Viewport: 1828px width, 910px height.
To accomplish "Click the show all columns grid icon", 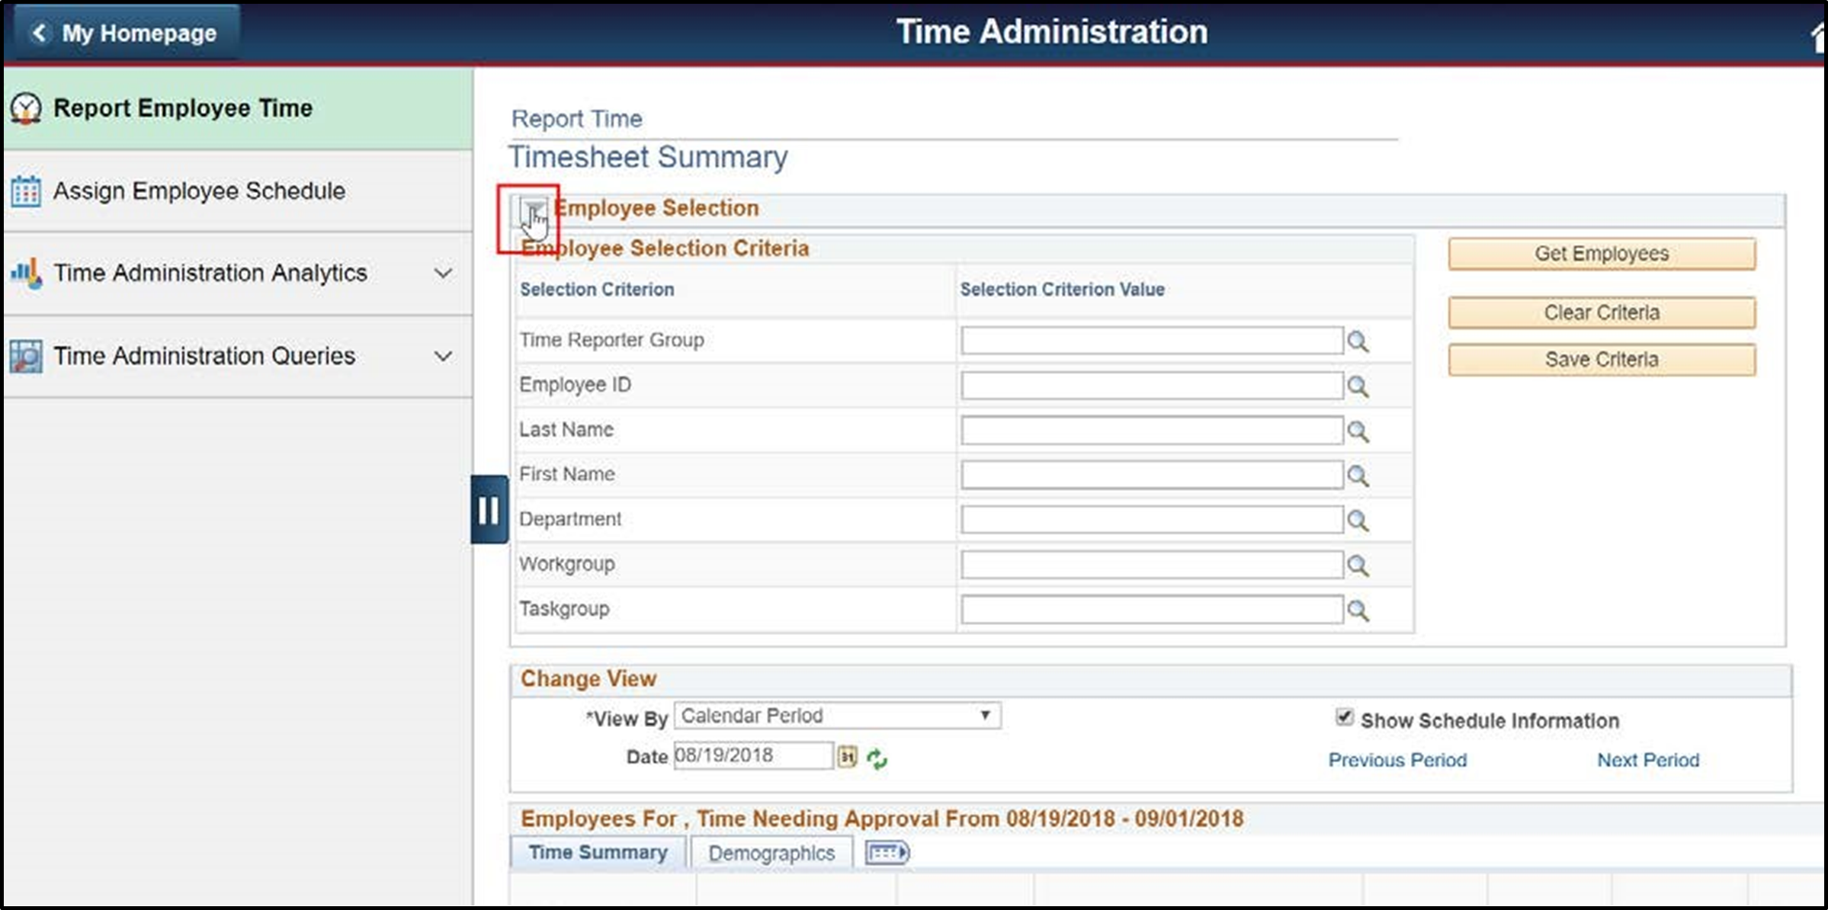I will tap(888, 853).
